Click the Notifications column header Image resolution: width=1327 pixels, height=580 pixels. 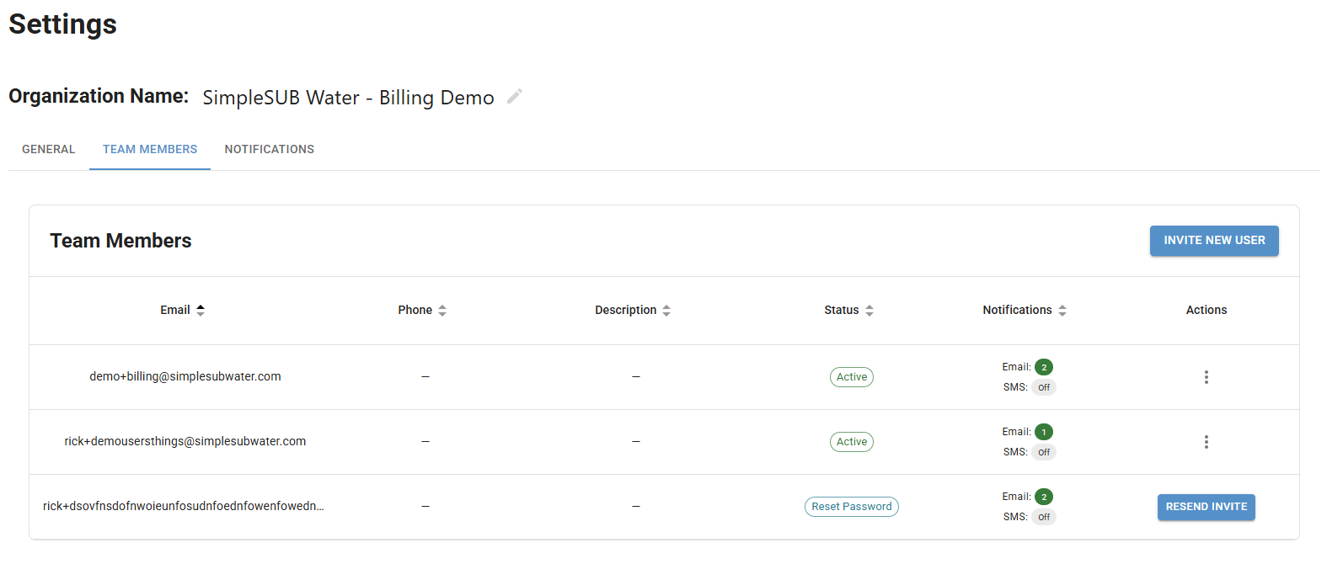[1017, 310]
